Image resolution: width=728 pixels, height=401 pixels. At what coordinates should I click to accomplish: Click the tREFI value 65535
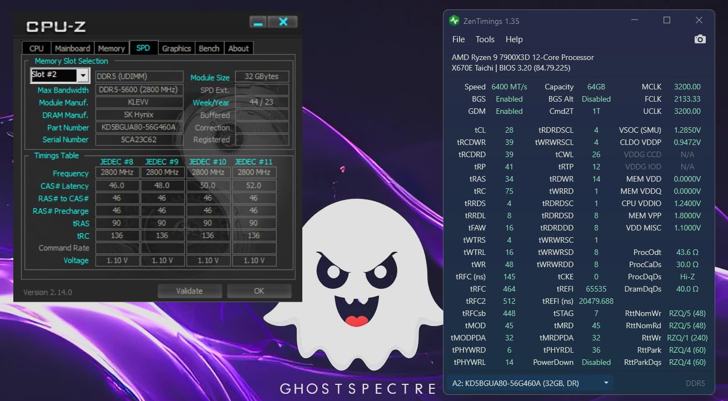coord(596,289)
